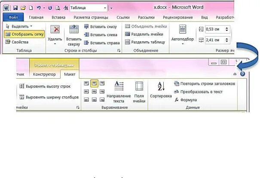Open the Таблица style combo box

(89, 8)
